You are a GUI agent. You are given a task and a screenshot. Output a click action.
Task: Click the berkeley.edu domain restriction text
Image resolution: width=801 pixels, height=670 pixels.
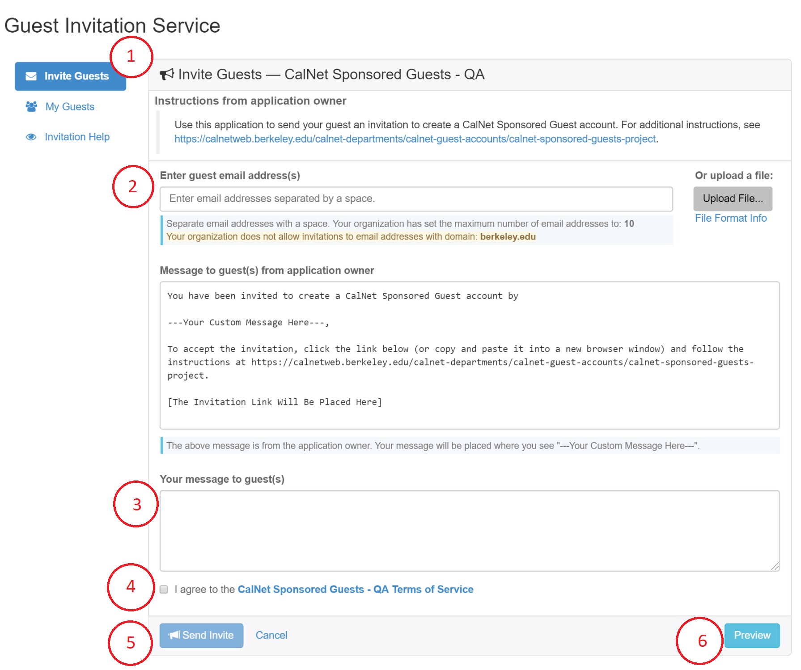coord(351,236)
